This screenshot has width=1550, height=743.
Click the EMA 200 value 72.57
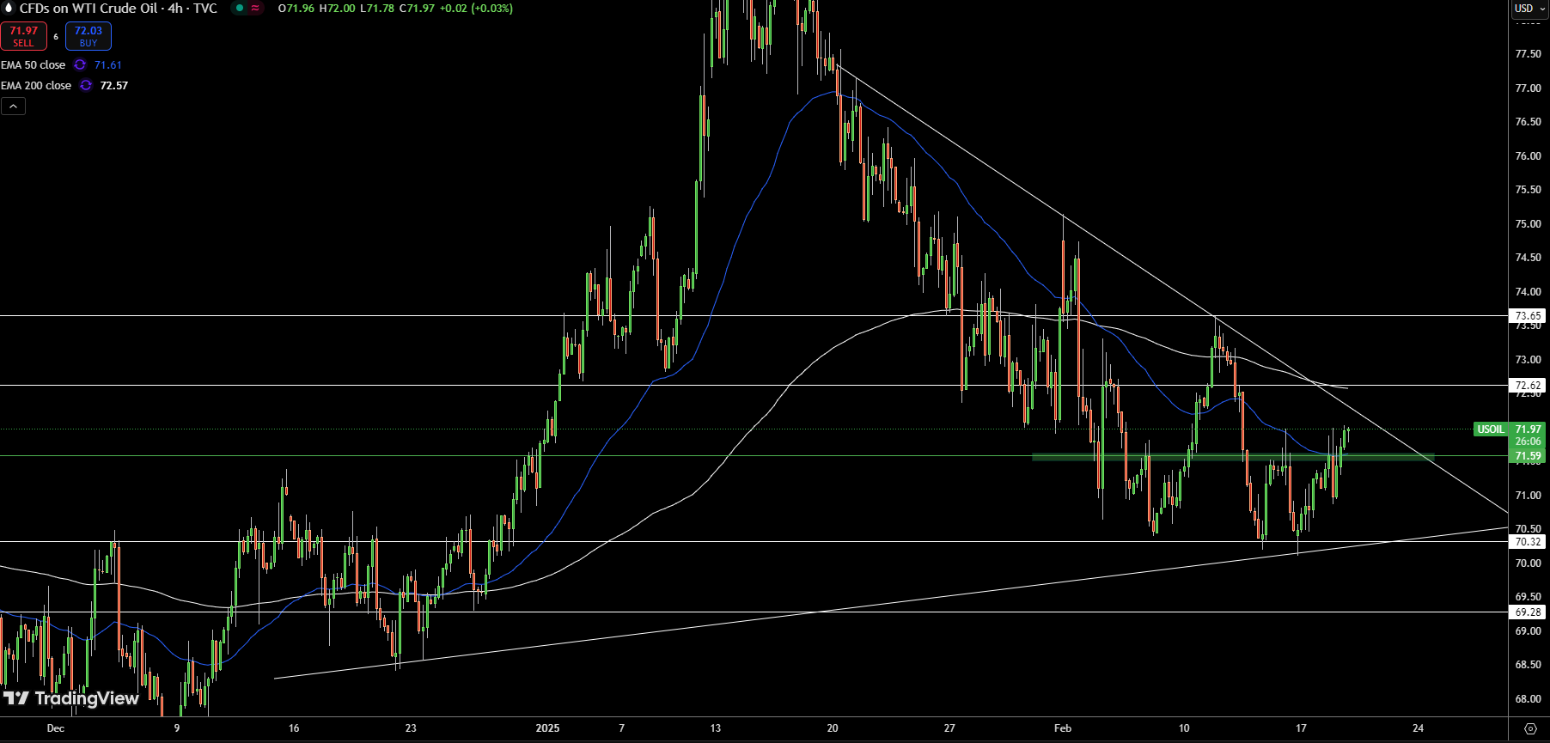point(114,86)
